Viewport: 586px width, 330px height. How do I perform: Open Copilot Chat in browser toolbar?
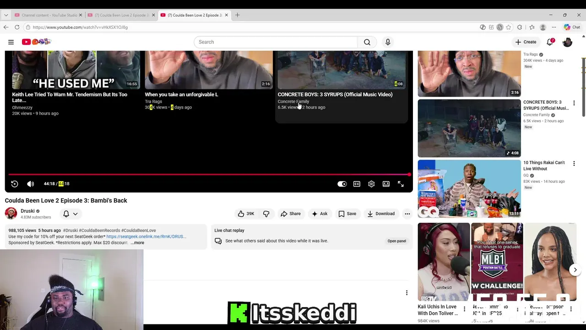coord(572,27)
